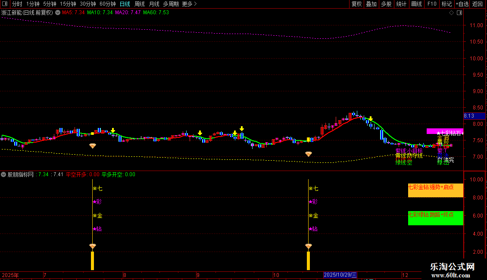Expand the 更多 periods dropdown
Viewport: 487px width, 280px height.
[190, 4]
